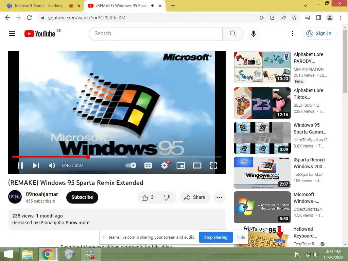
Task: Dislike the video with thumbs down
Action: tap(167, 197)
